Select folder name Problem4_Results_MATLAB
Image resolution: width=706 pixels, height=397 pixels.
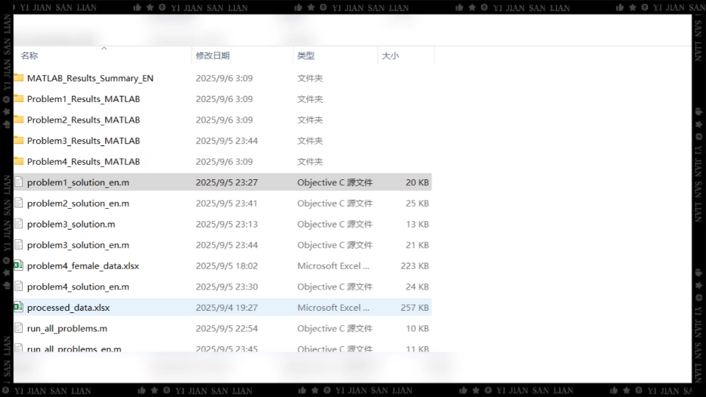pyautogui.click(x=83, y=161)
